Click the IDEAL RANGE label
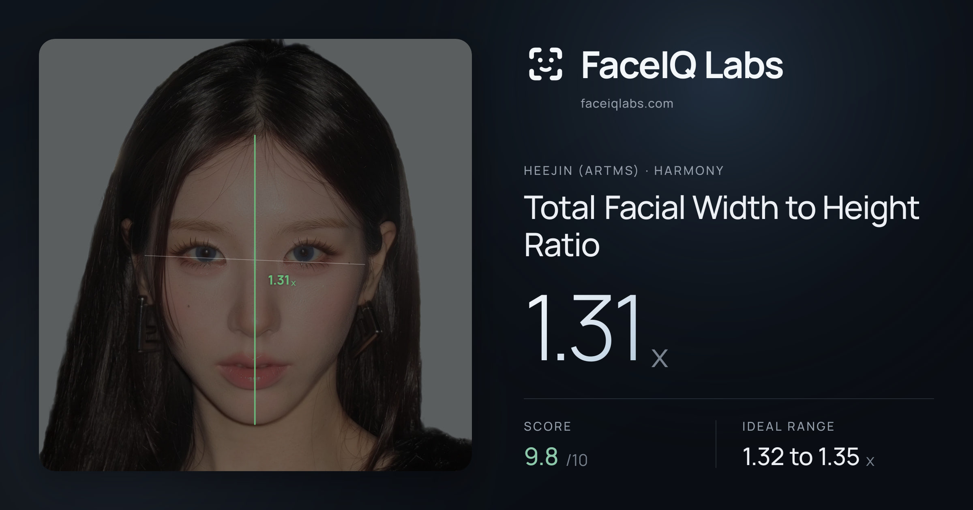The width and height of the screenshot is (973, 510). 788,426
